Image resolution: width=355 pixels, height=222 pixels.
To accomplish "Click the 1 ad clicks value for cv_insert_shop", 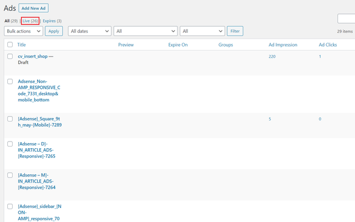I will click(320, 57).
